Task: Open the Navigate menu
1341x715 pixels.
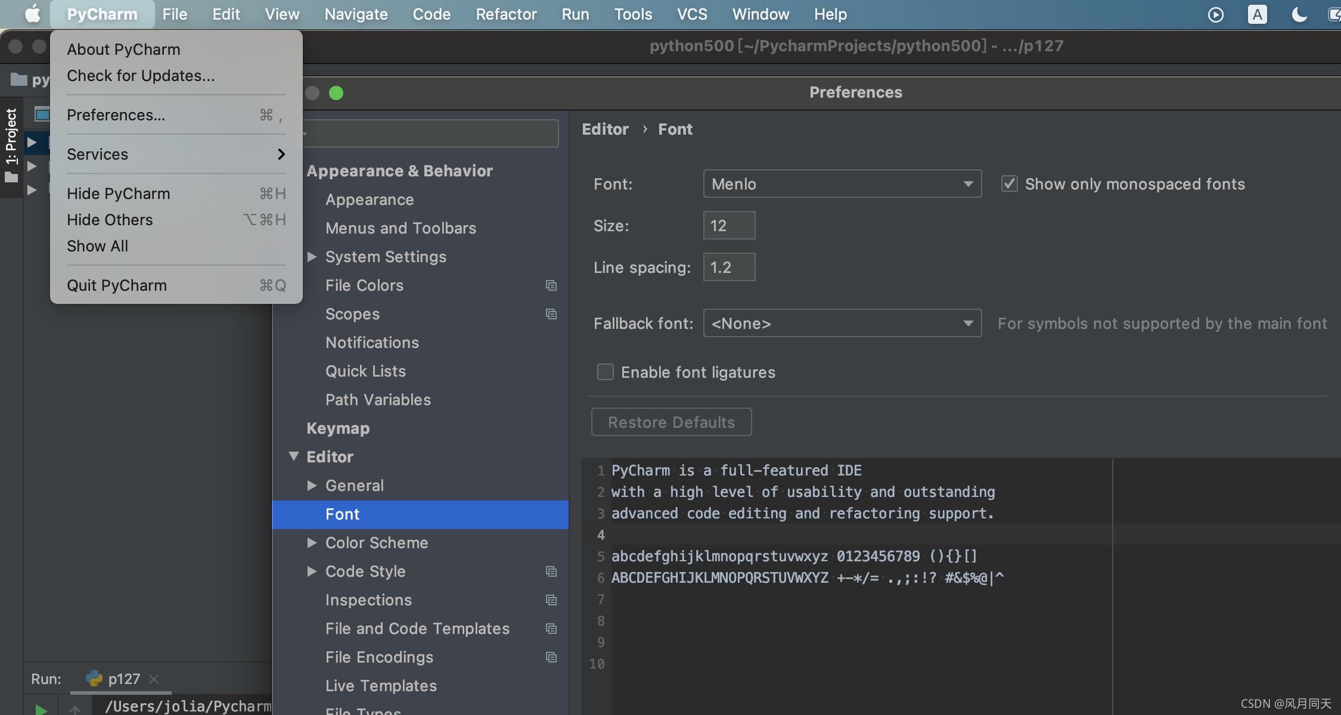Action: click(356, 14)
